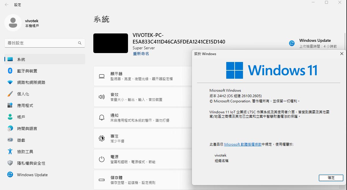Open 時間與語言 settings category
Screen dimensions: 347x190
(x=45, y=129)
